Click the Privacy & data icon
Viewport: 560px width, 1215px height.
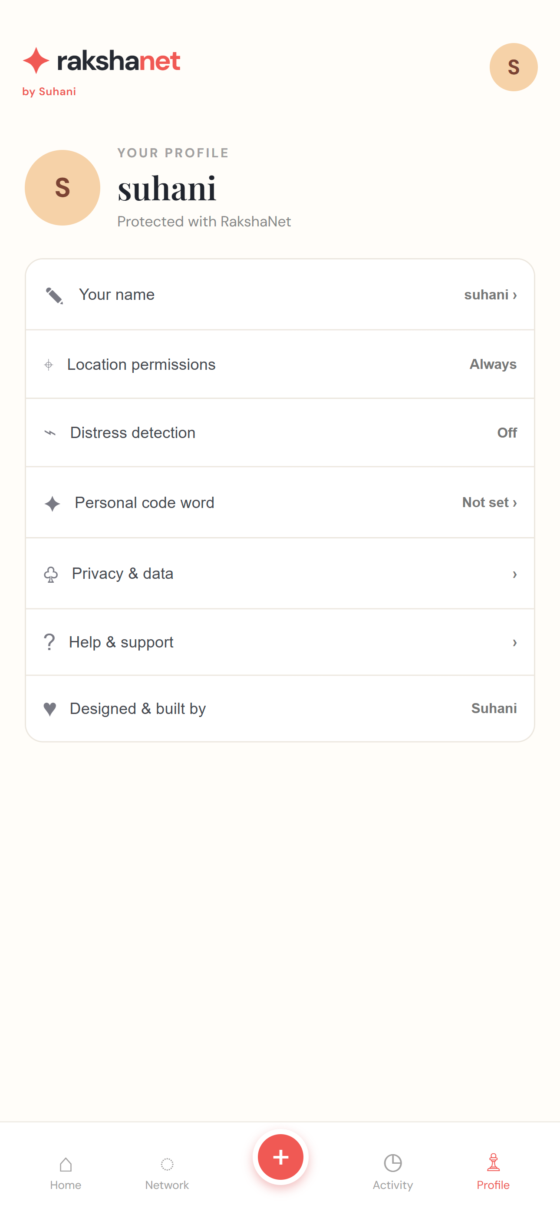coord(51,574)
